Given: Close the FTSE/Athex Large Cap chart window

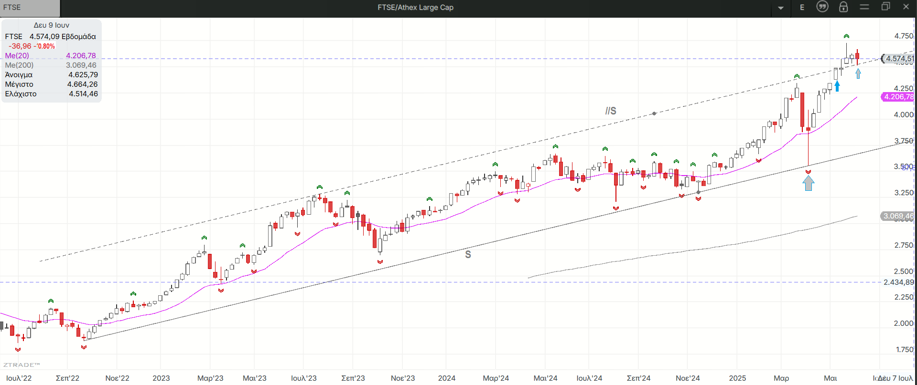Looking at the screenshot, I should pos(906,7).
